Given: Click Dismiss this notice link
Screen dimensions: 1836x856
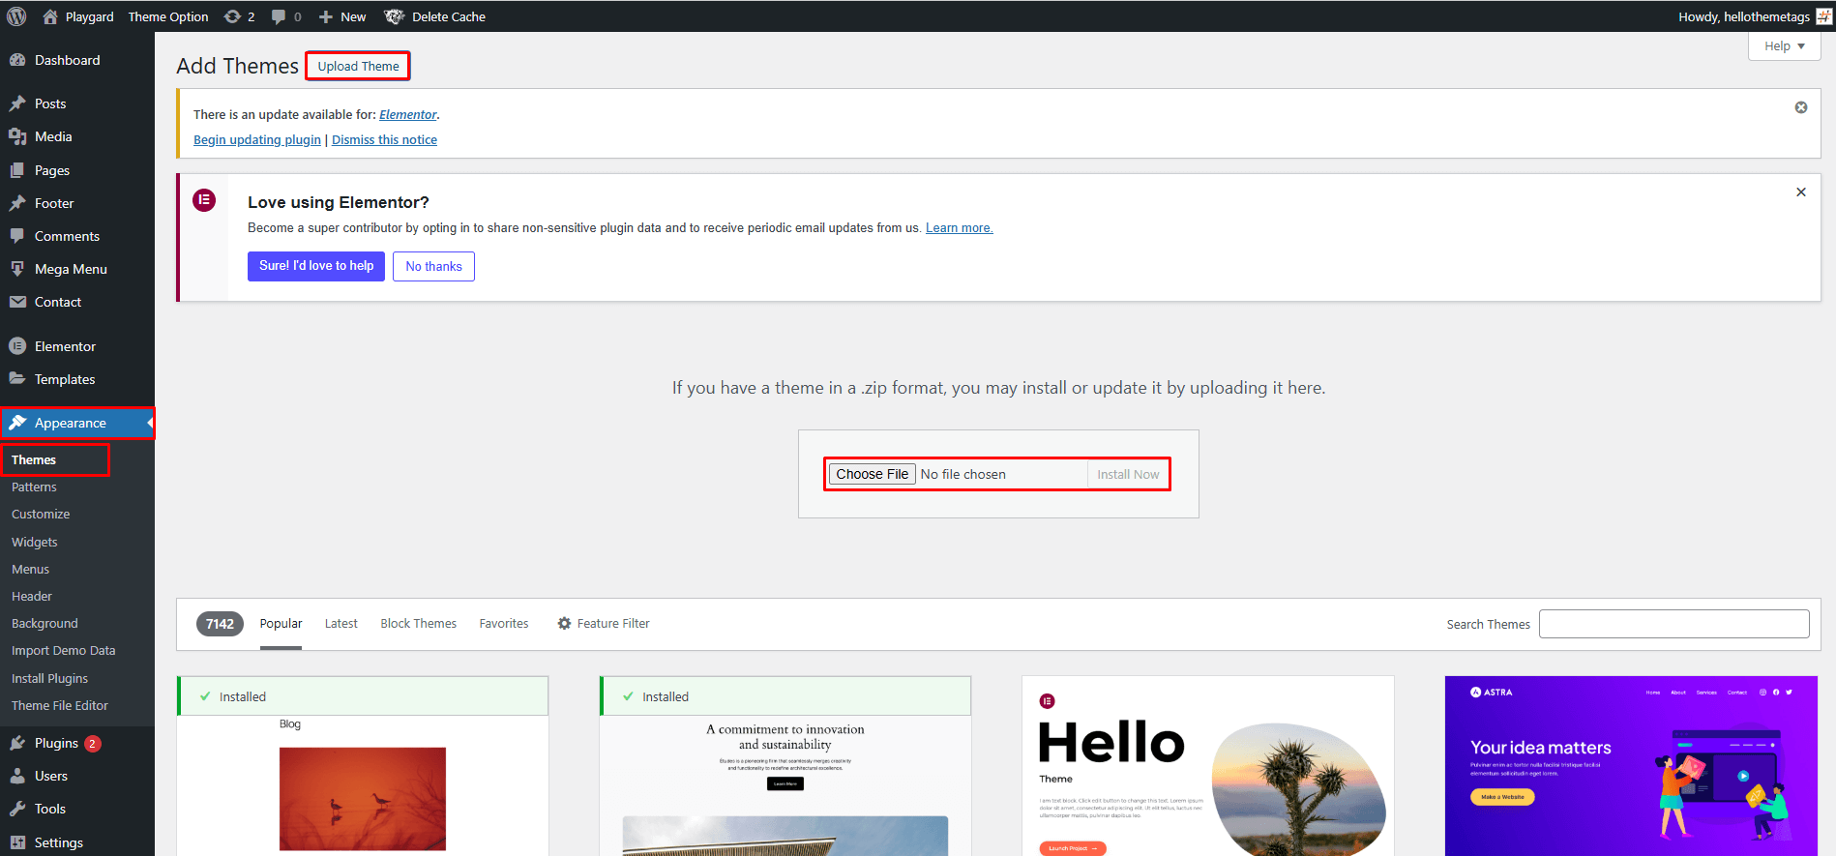Looking at the screenshot, I should tap(384, 139).
